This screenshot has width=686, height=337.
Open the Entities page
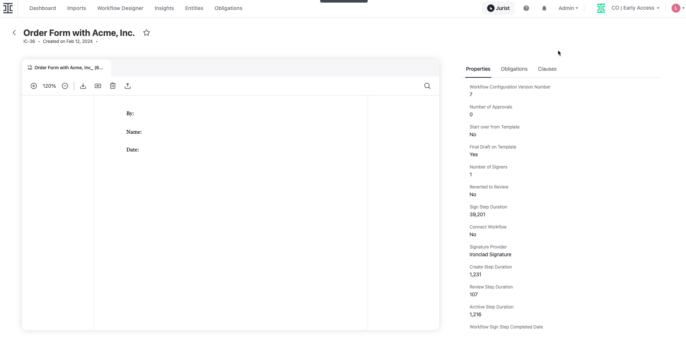(x=194, y=8)
